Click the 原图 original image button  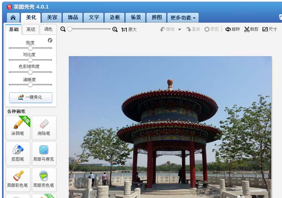click(212, 29)
